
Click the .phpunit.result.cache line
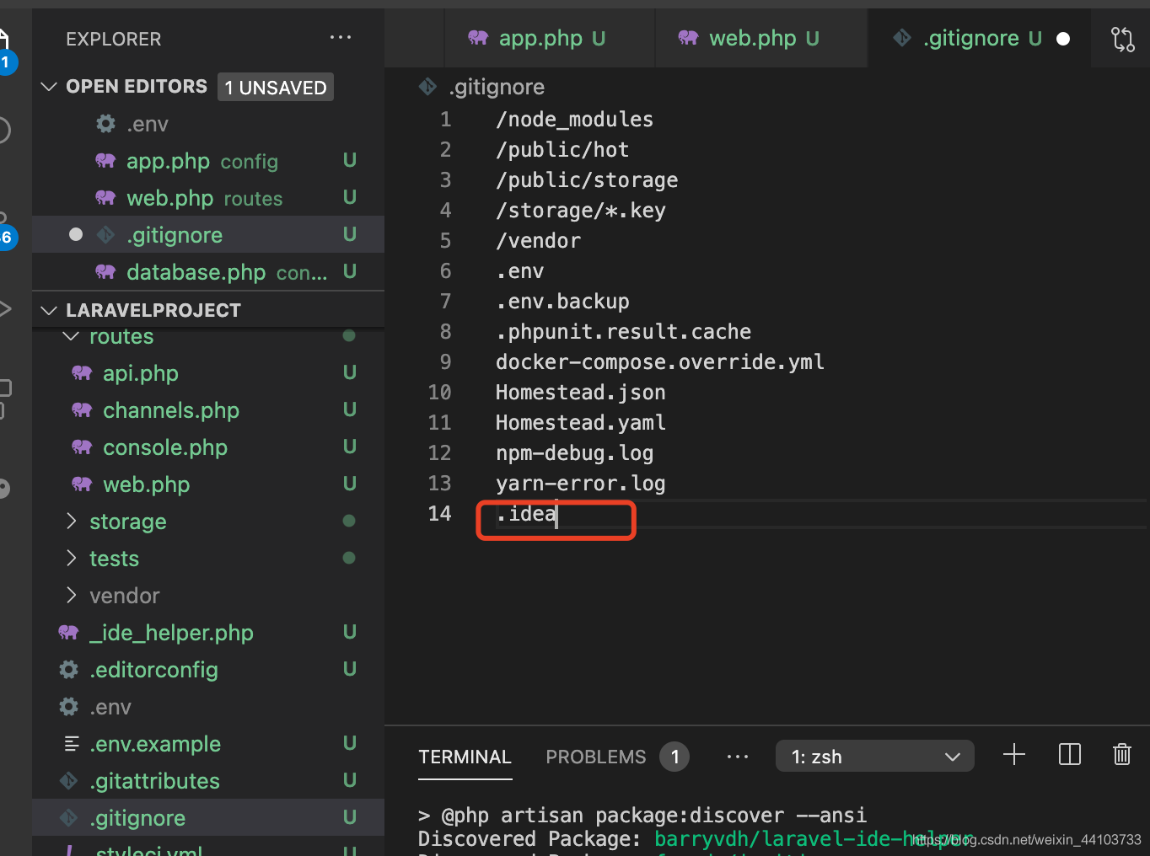point(623,332)
